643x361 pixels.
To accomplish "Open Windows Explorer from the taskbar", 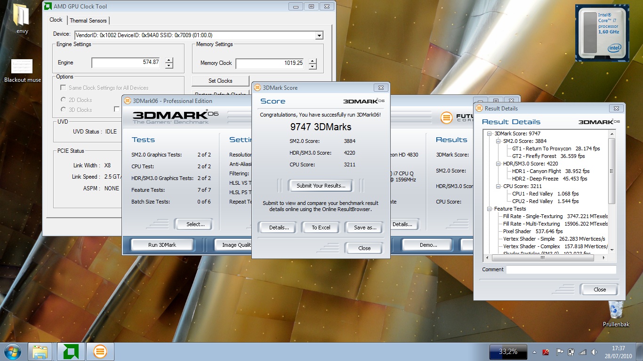I will point(40,352).
